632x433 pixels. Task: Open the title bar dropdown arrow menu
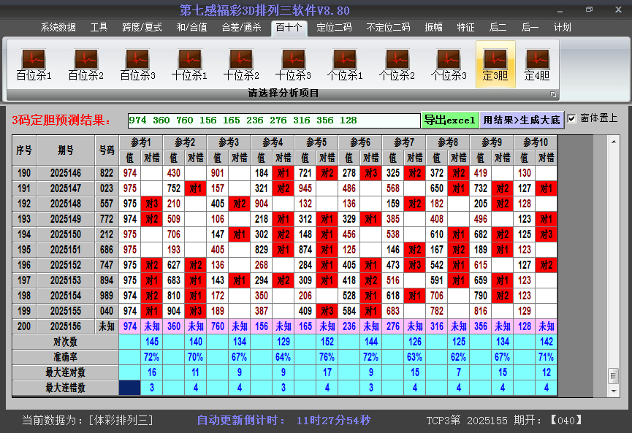point(558,11)
